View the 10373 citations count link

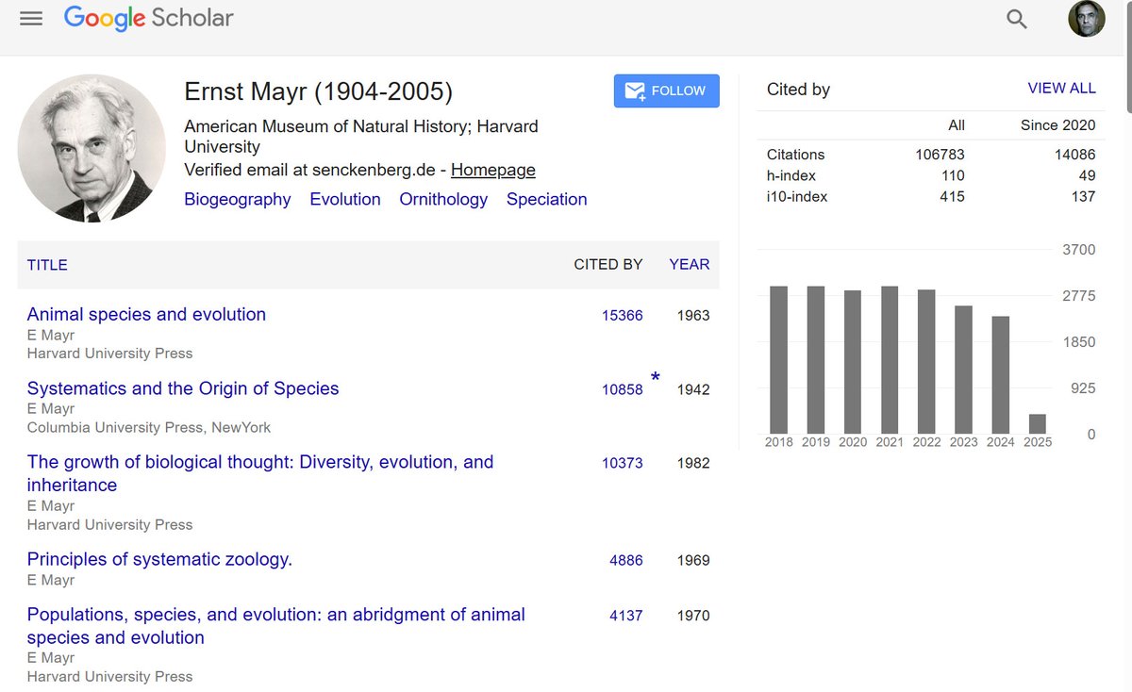coord(623,463)
